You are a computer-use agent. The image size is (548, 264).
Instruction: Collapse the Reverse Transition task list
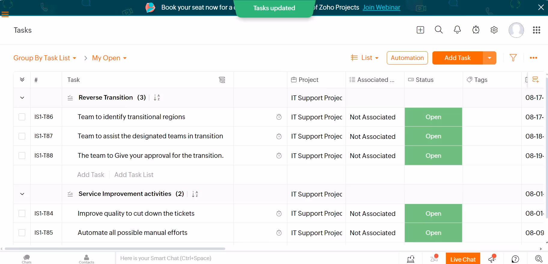[x=22, y=98]
